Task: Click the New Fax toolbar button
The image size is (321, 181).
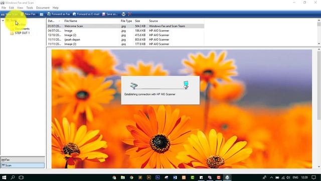Action: tap(28, 14)
